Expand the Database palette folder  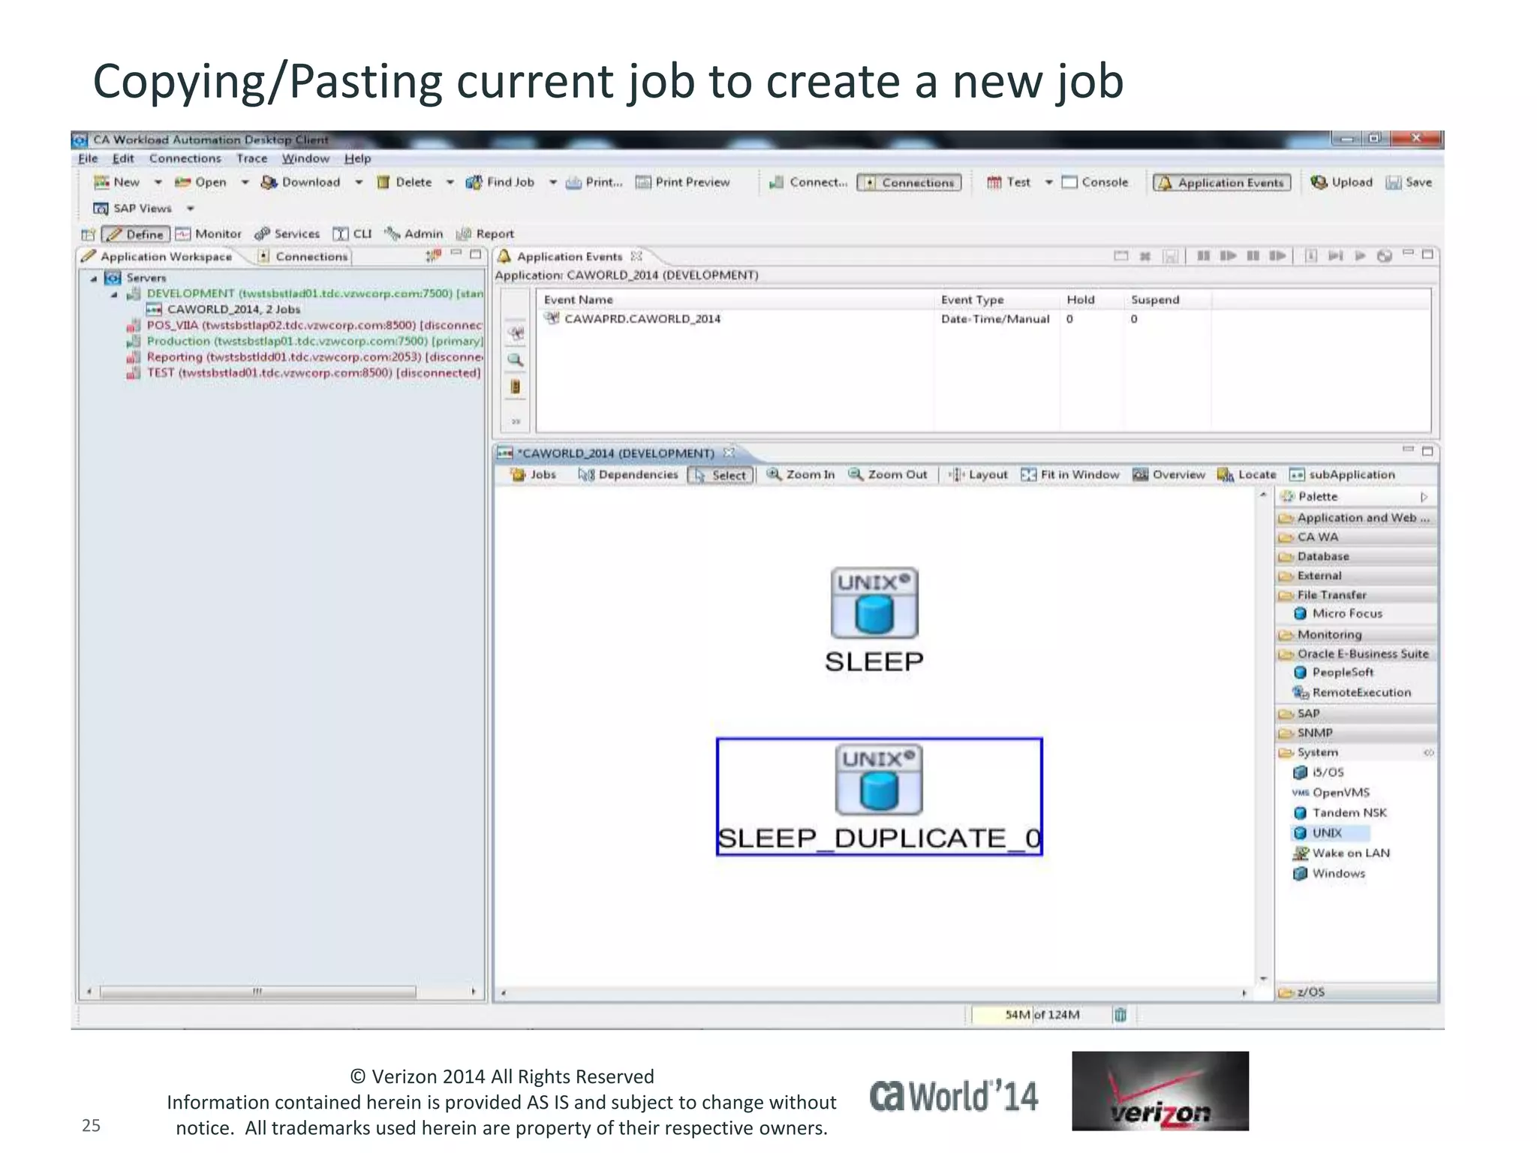[x=1357, y=556]
